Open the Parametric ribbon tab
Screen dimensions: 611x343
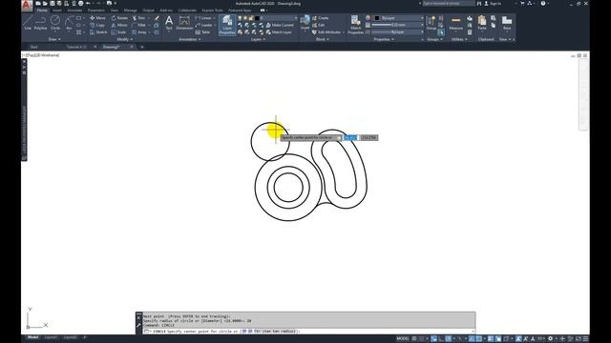(95, 10)
